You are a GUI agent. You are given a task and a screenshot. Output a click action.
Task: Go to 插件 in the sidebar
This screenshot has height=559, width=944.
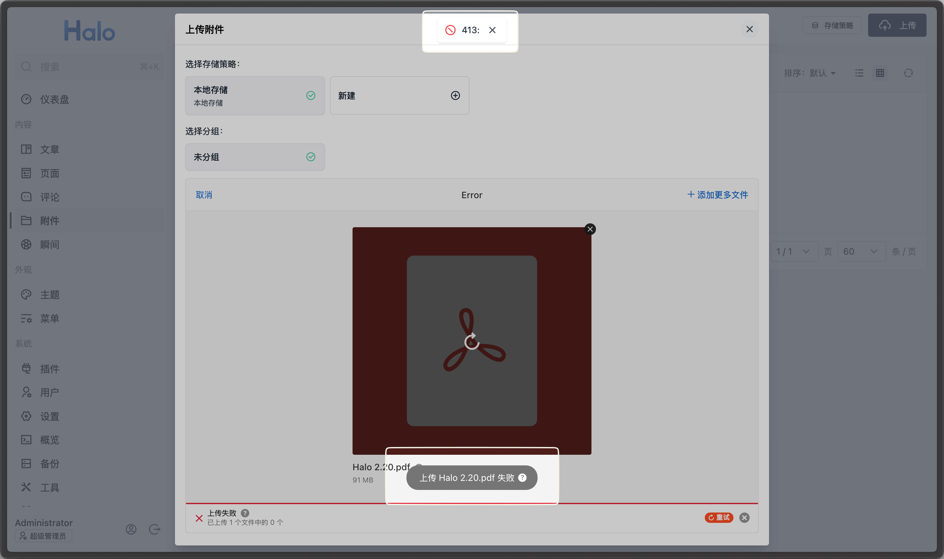(x=49, y=369)
